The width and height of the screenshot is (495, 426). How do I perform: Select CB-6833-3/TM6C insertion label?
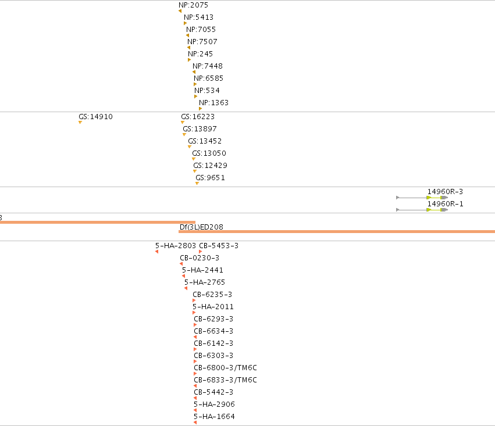(x=225, y=380)
